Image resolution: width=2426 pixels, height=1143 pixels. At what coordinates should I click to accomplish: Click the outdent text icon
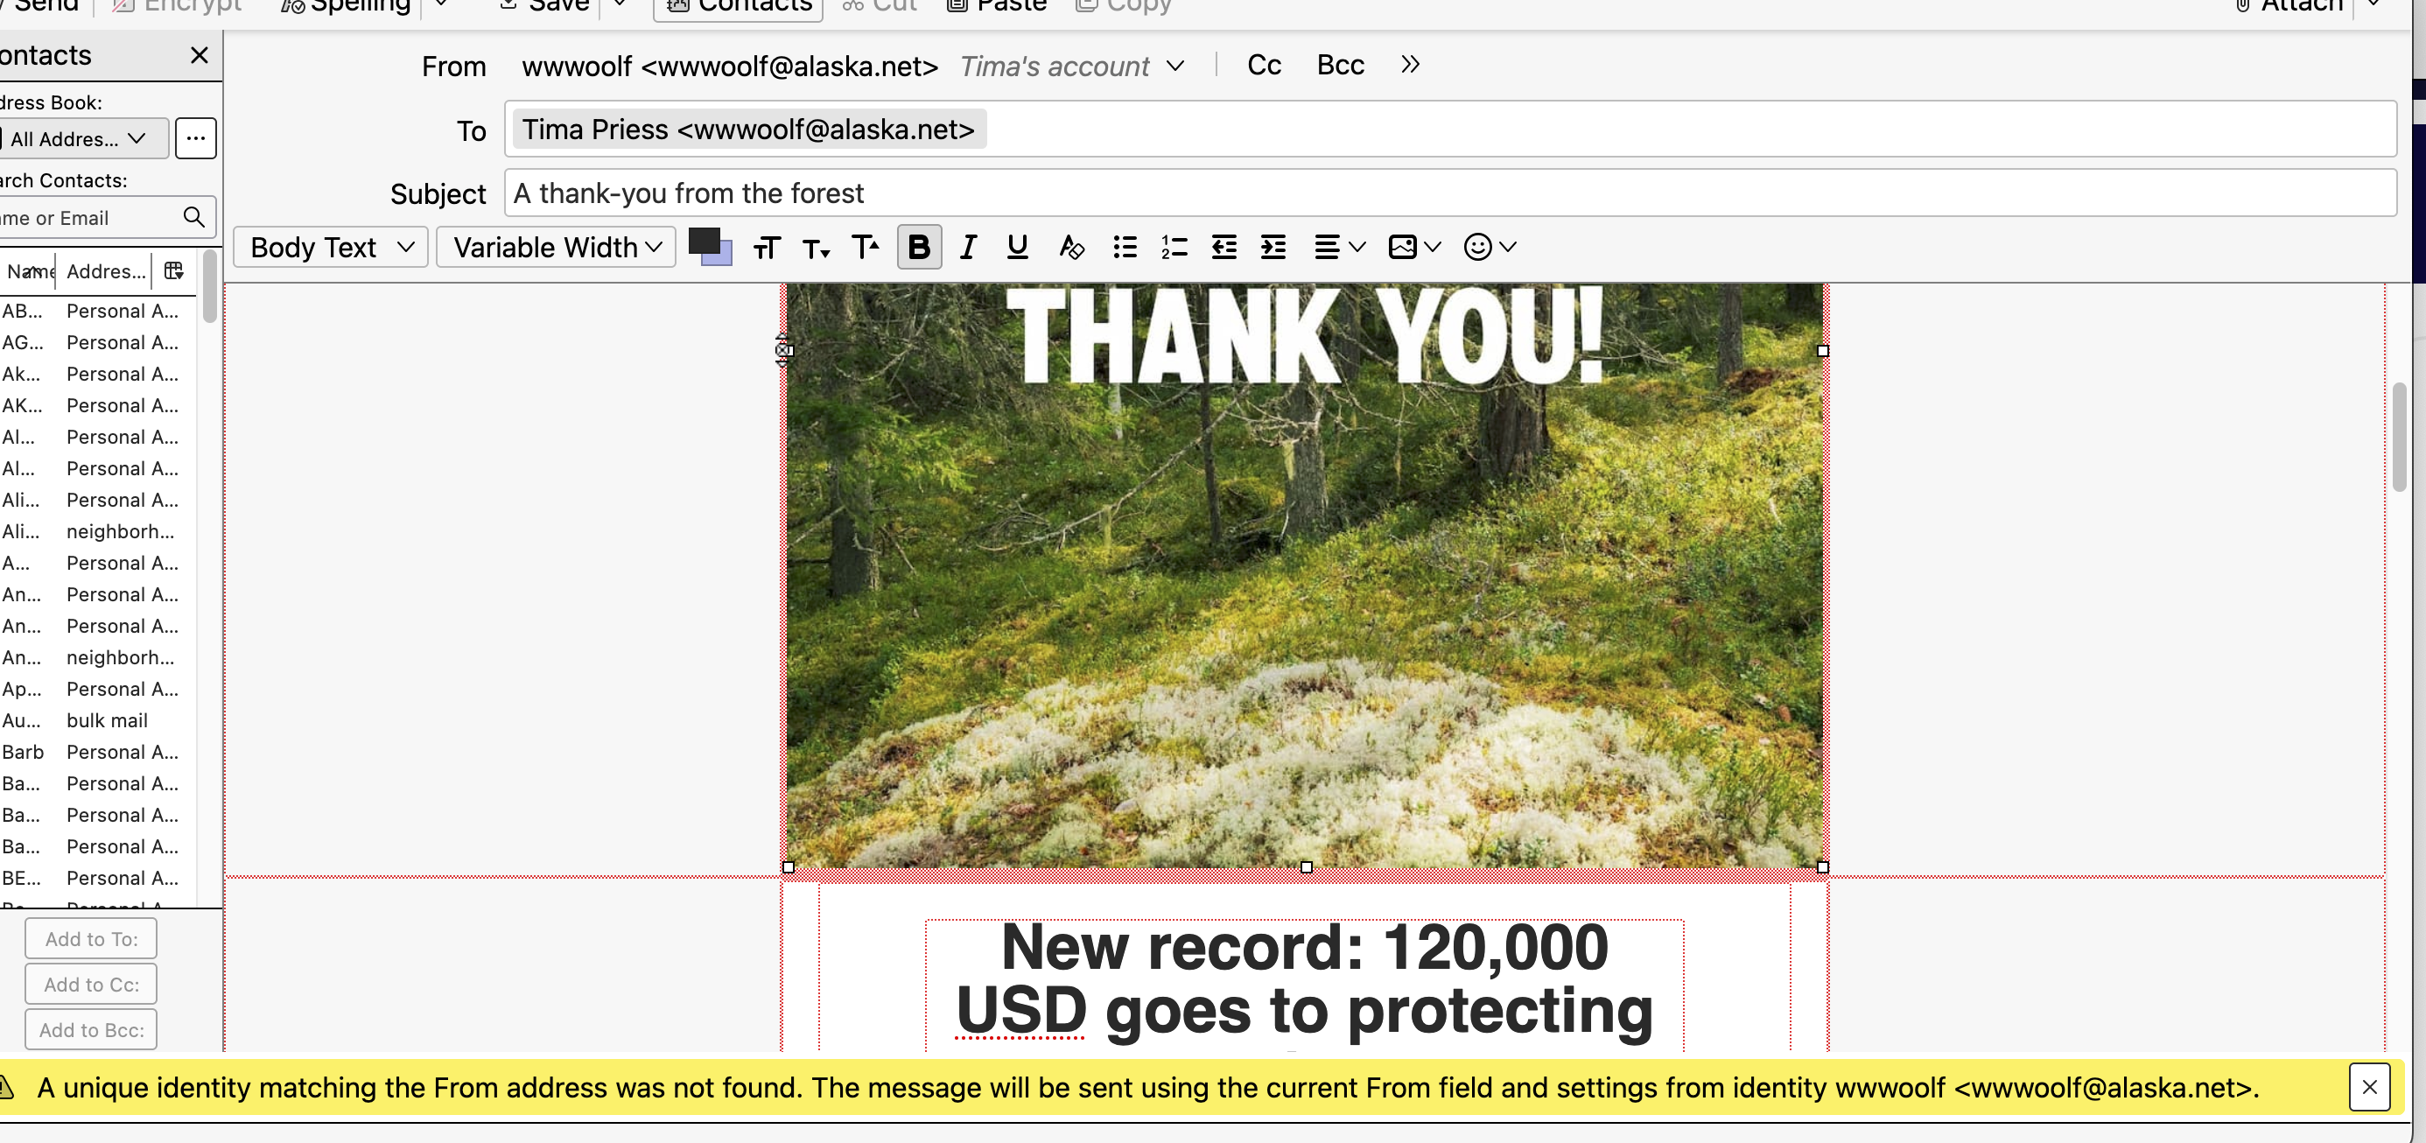coord(1224,247)
